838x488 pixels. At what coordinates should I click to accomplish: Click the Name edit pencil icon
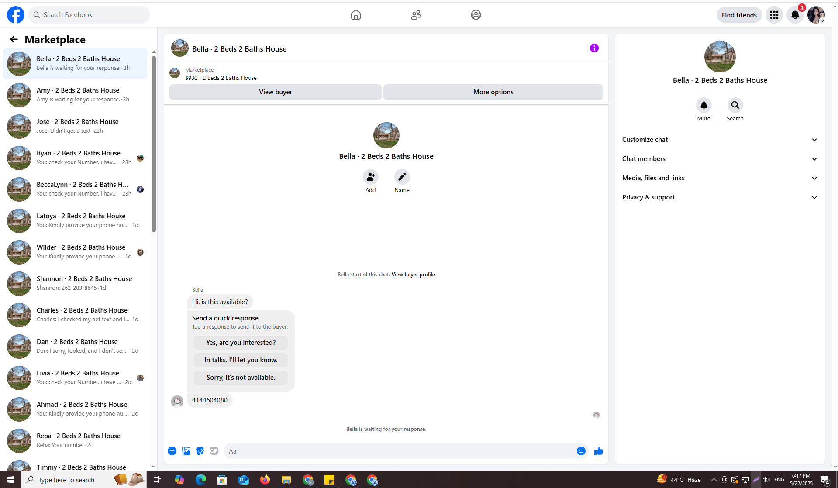(x=402, y=177)
